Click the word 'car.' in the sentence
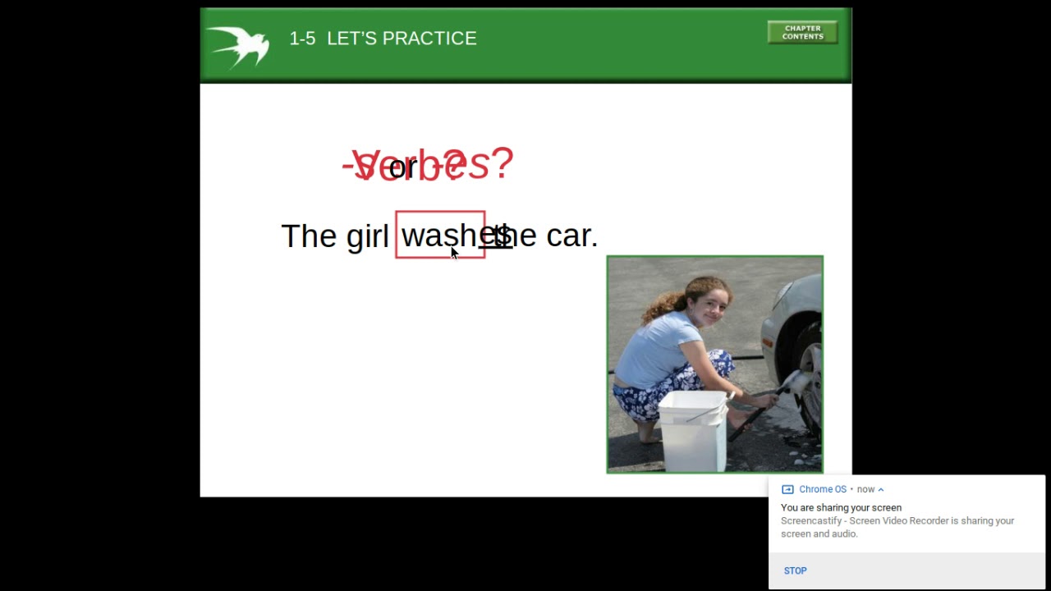 572,236
